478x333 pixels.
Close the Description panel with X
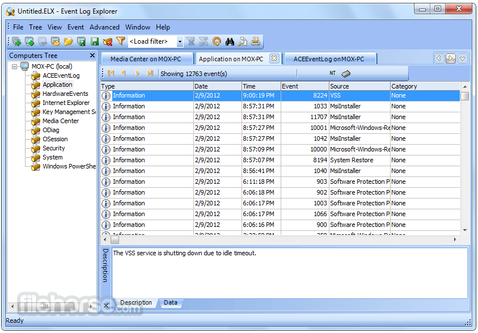(x=106, y=305)
